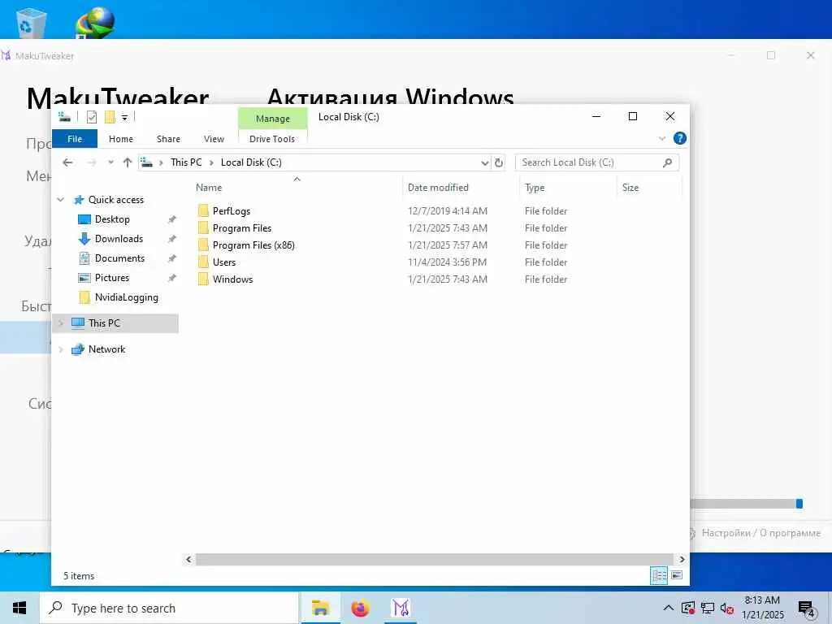
Task: Open Downloads in Quick access
Action: (119, 239)
